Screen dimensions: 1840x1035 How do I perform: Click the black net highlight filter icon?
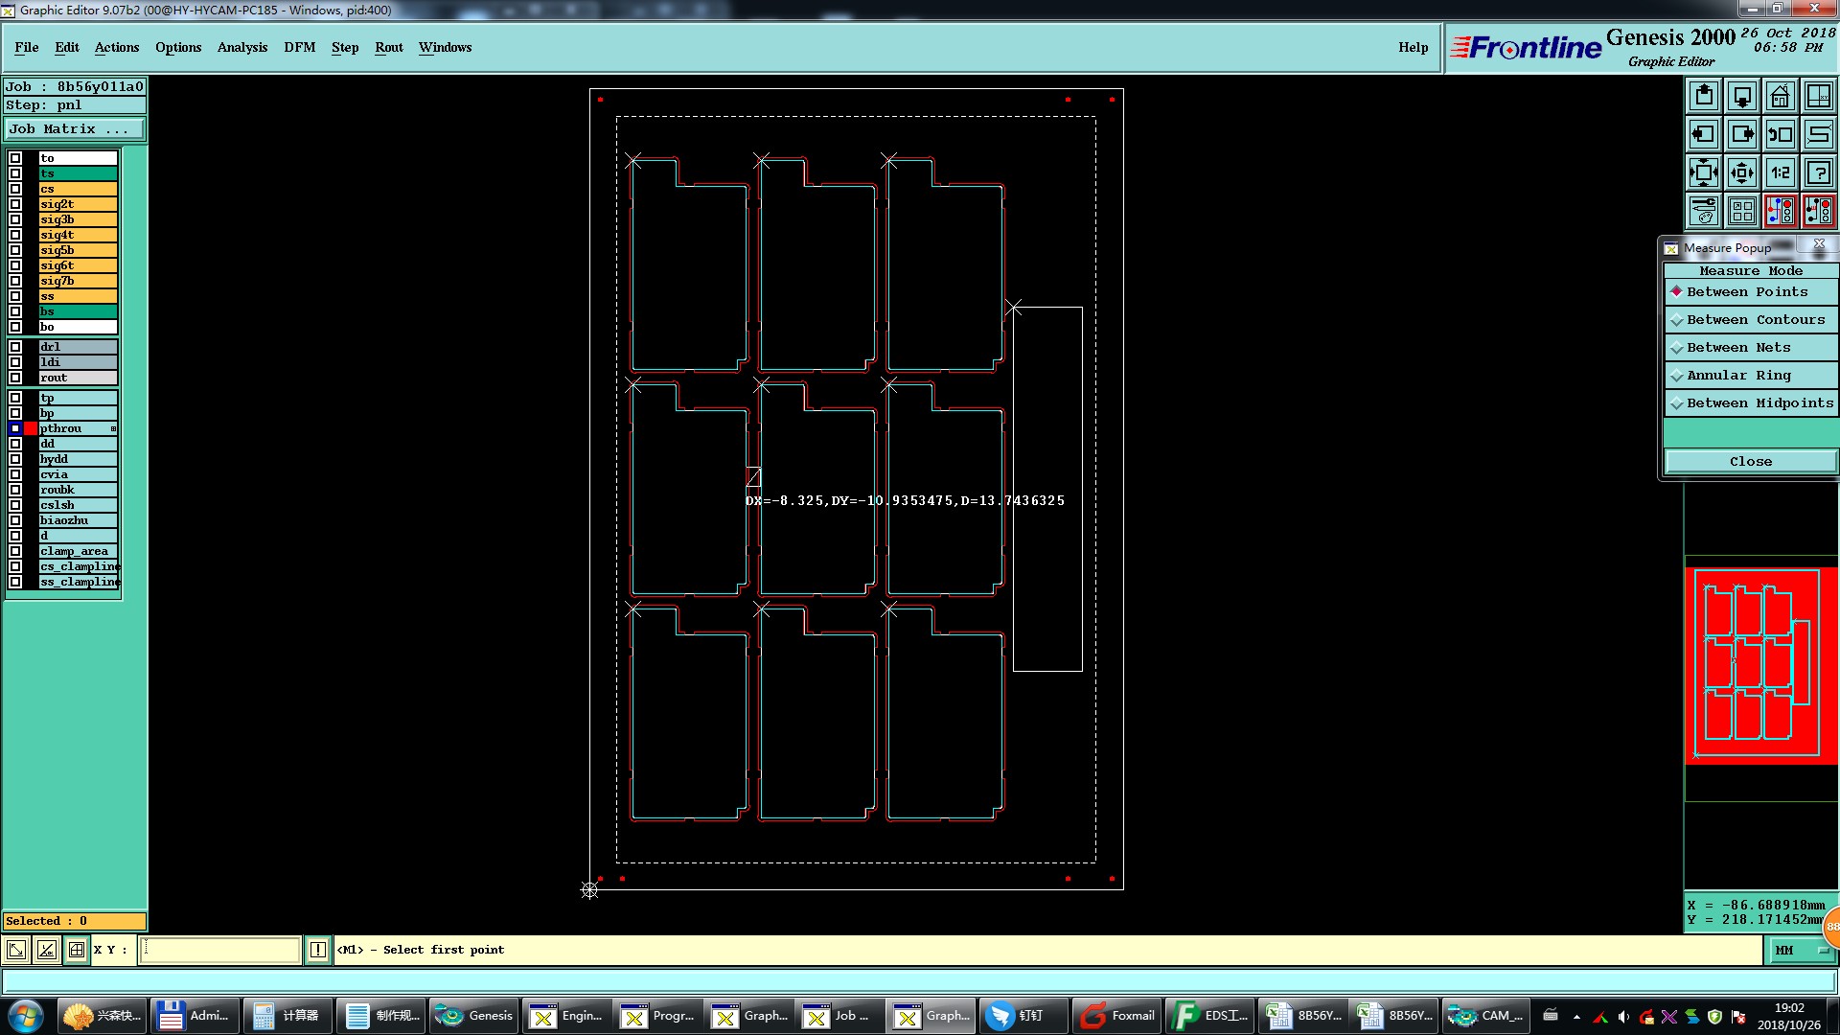pyautogui.click(x=1819, y=211)
